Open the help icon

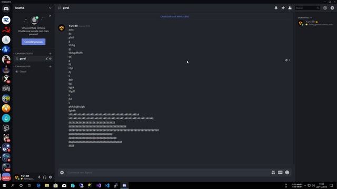[332, 8]
